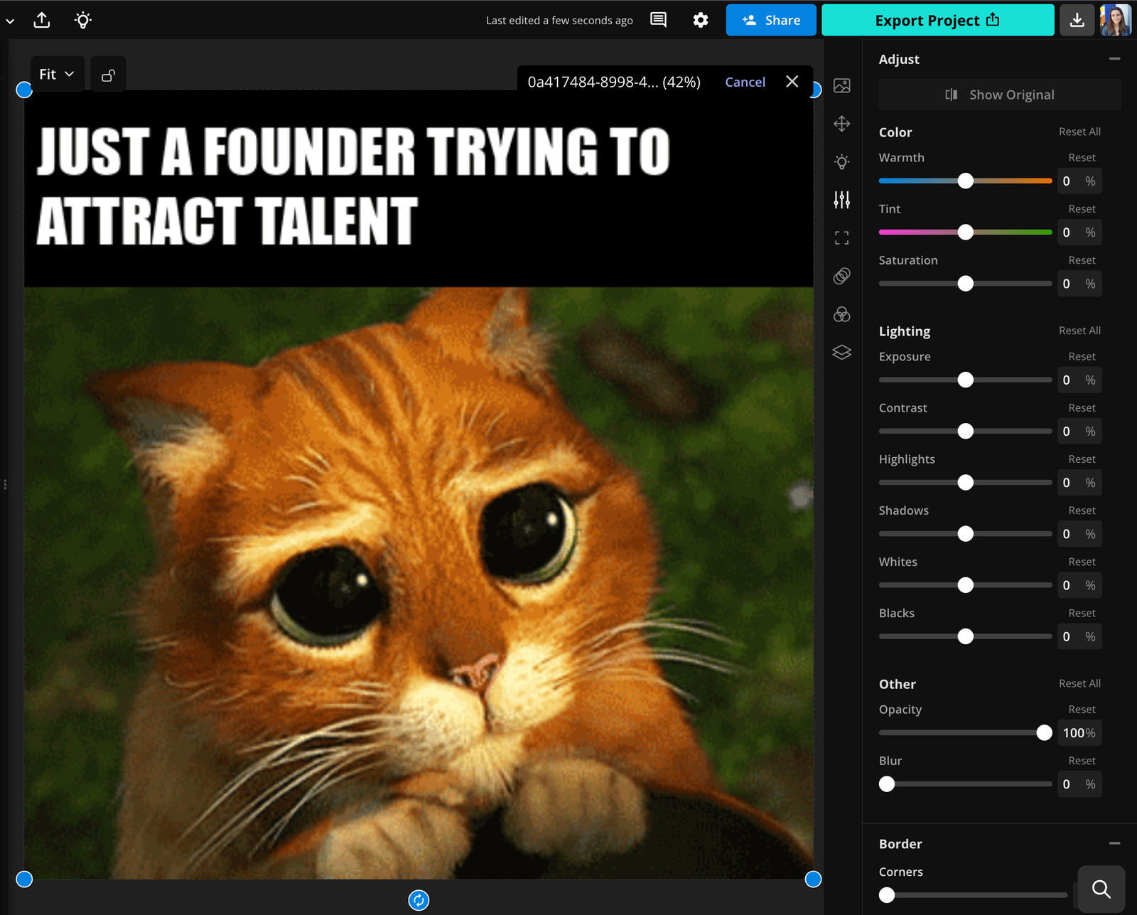Image resolution: width=1137 pixels, height=915 pixels.
Task: Click the Export Project button
Action: 937,20
